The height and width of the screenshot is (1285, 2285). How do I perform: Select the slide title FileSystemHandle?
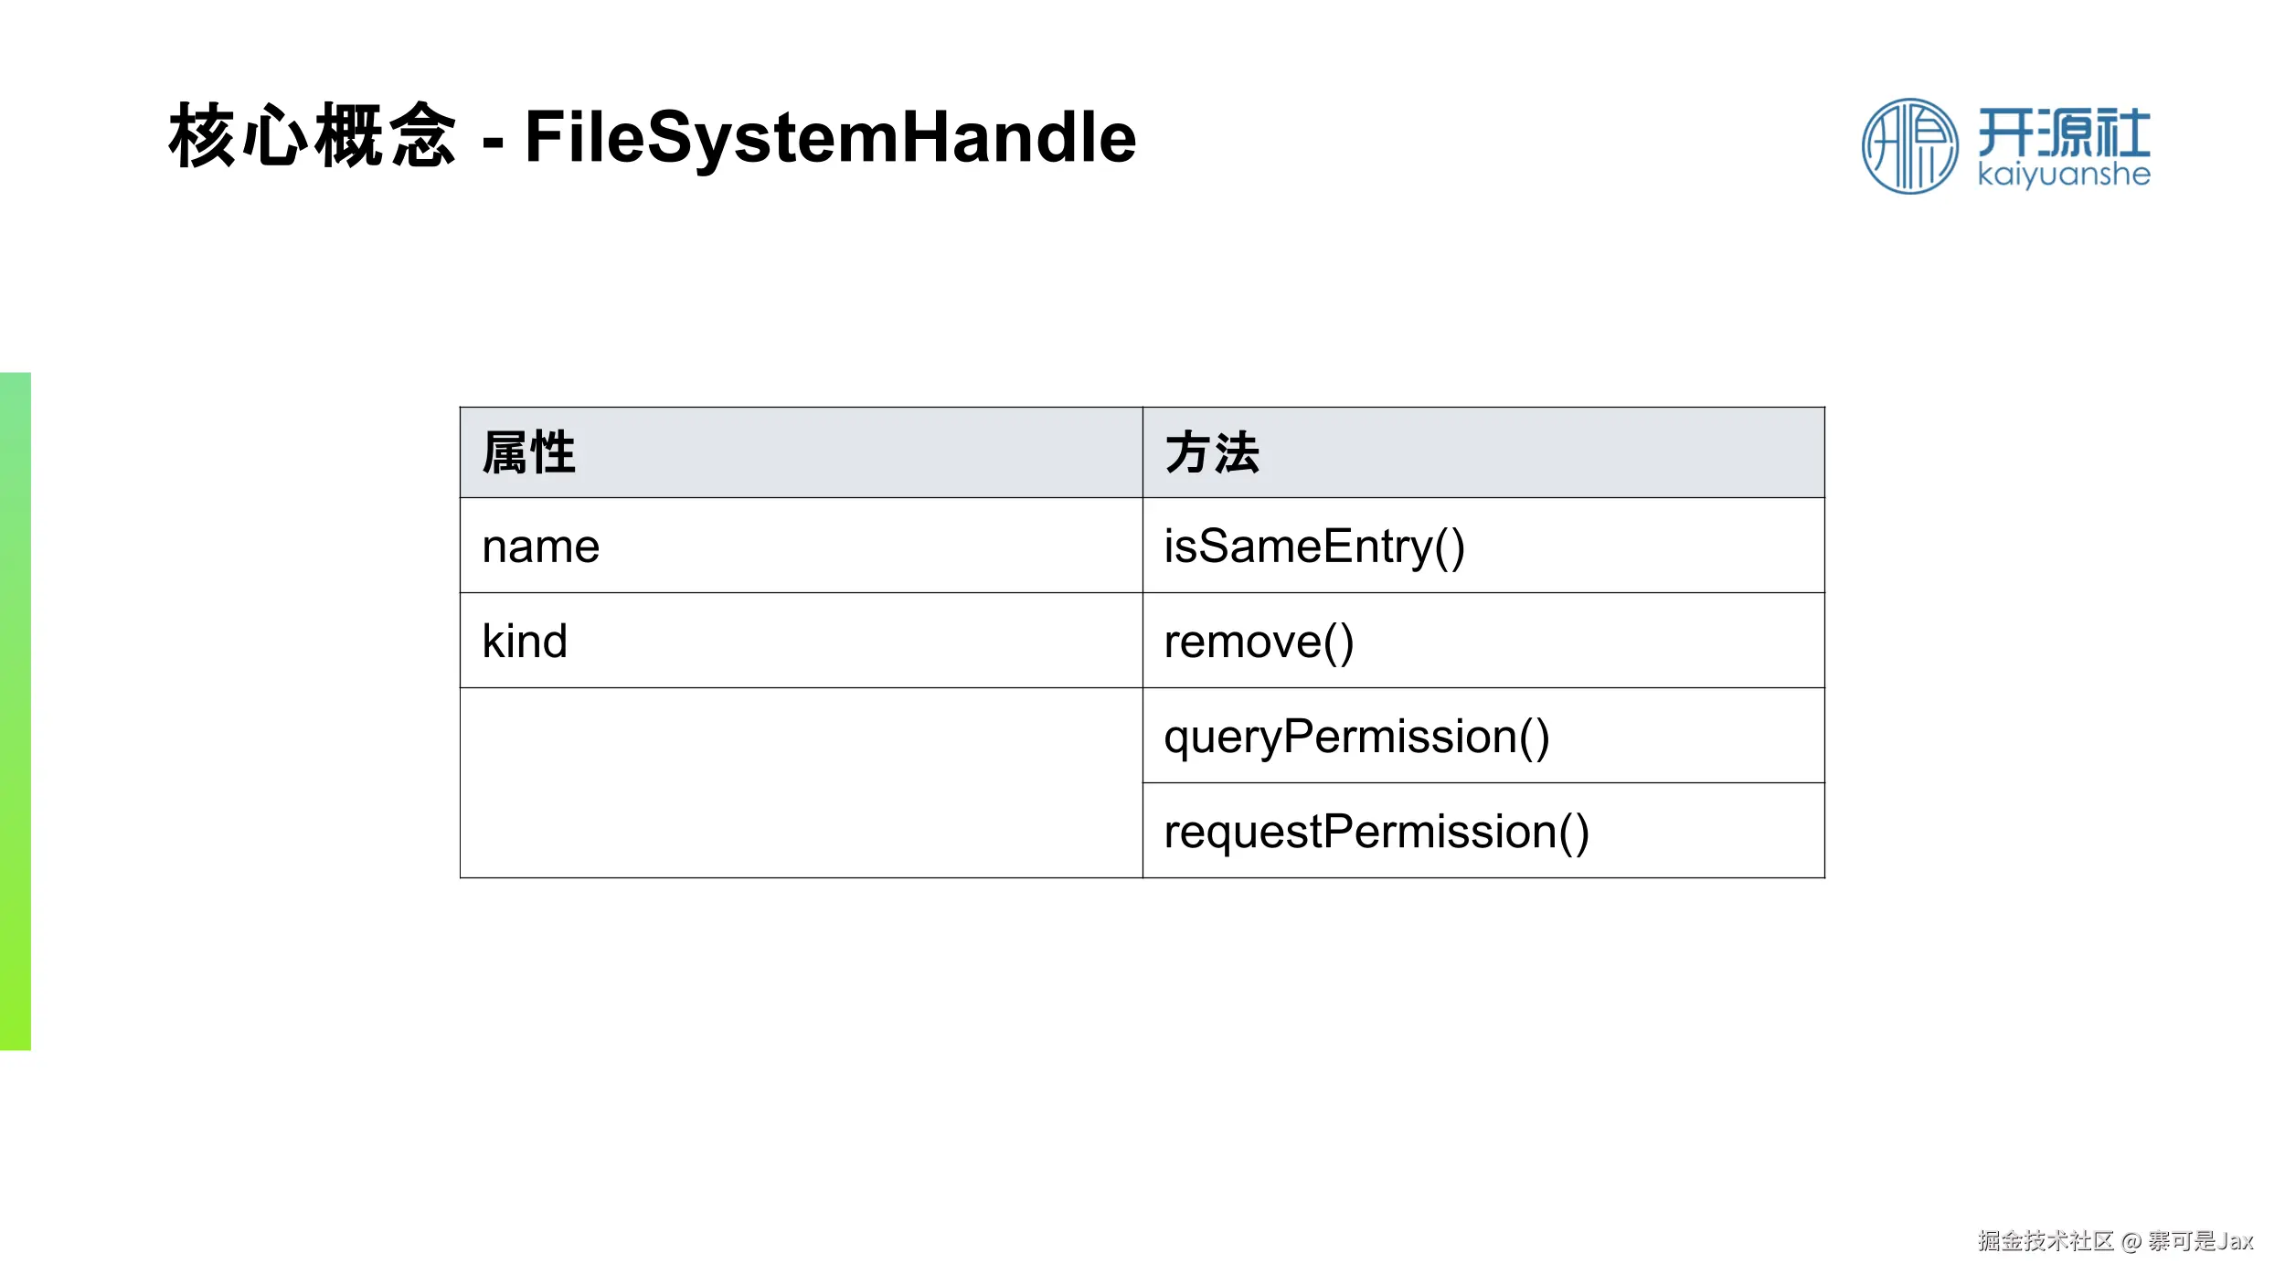coord(830,137)
